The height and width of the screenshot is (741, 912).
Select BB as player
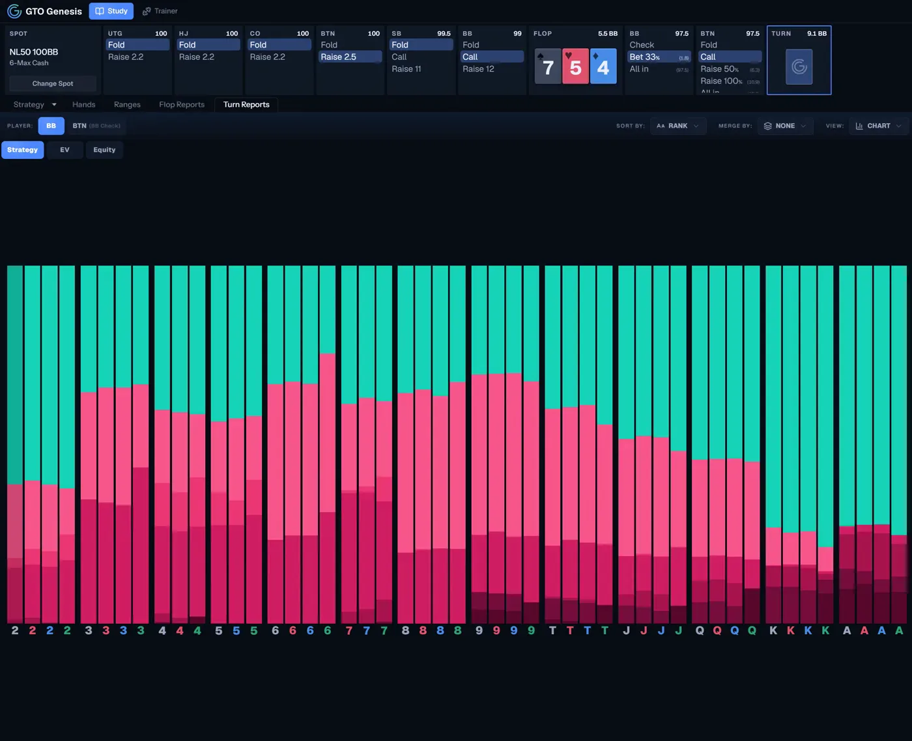51,126
